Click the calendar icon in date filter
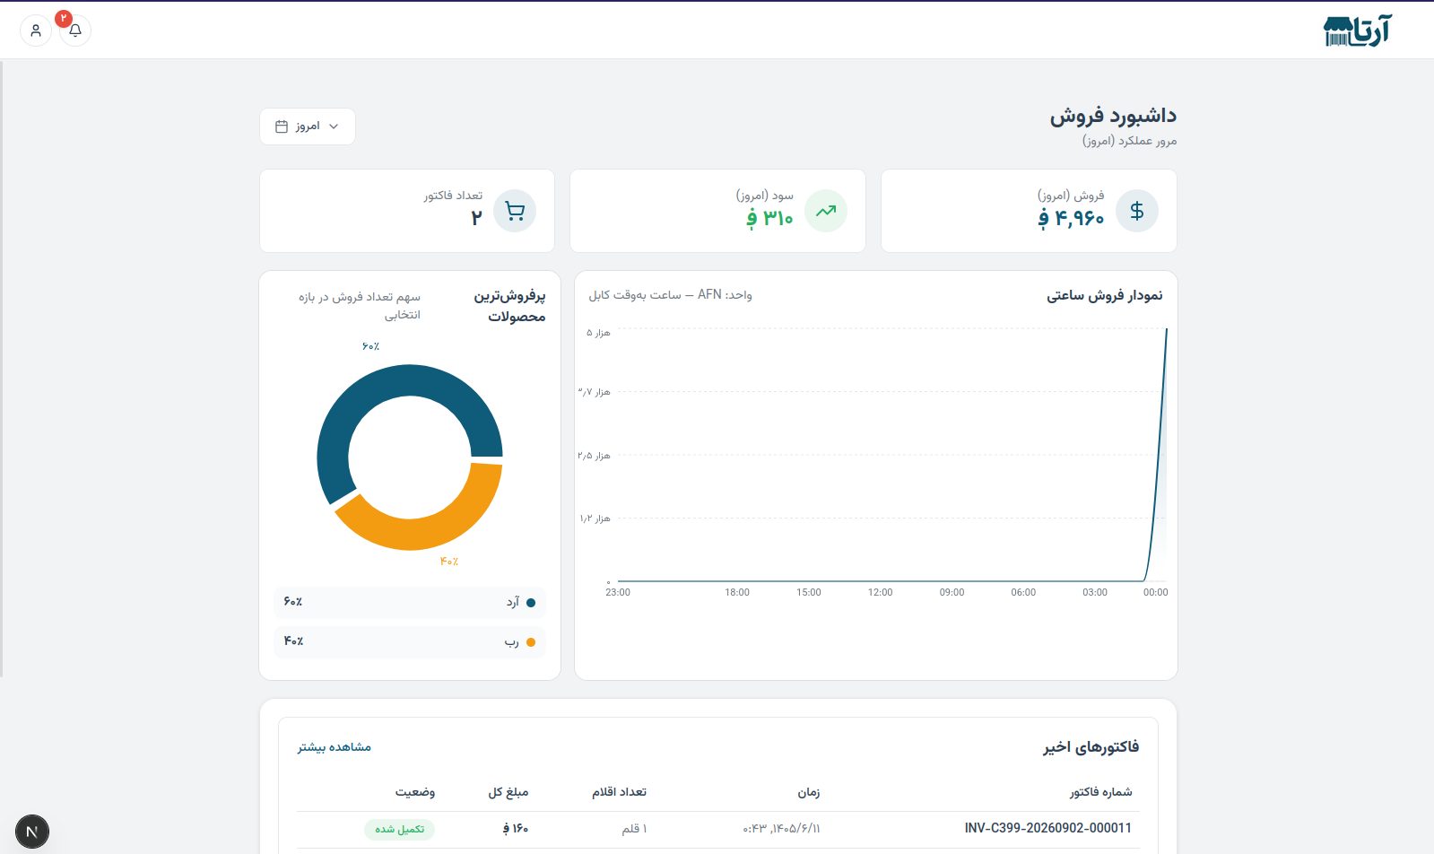 [x=282, y=126]
